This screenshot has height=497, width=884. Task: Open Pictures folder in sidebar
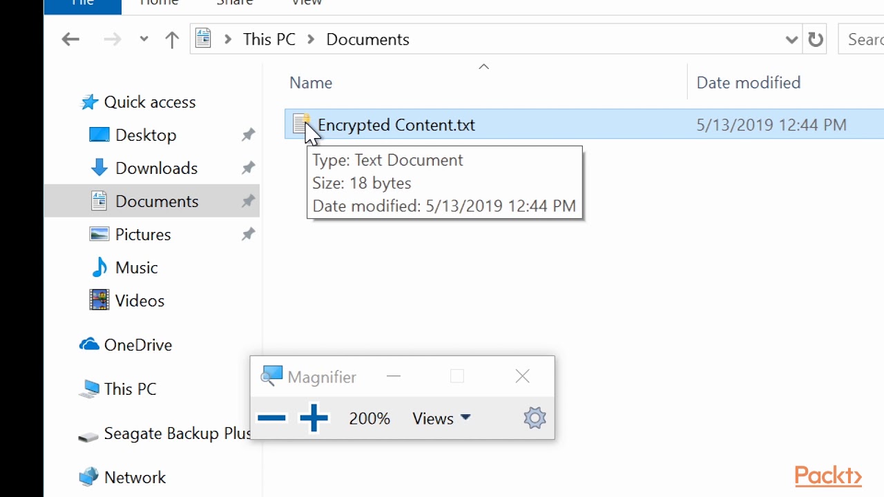click(x=142, y=235)
